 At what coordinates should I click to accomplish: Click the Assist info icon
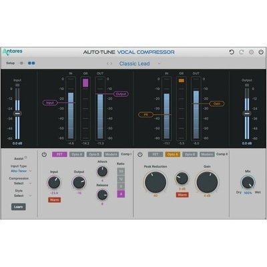coord(26,158)
